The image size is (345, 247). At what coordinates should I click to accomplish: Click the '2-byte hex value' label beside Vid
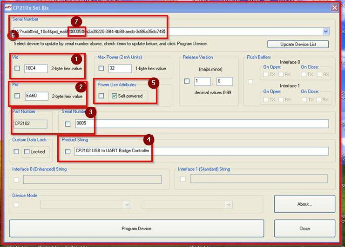(x=67, y=68)
